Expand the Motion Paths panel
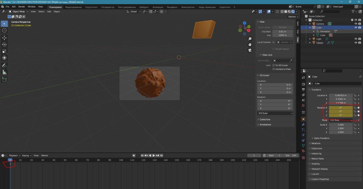Image resolution: width=363 pixels, height=189 pixels. point(317,159)
